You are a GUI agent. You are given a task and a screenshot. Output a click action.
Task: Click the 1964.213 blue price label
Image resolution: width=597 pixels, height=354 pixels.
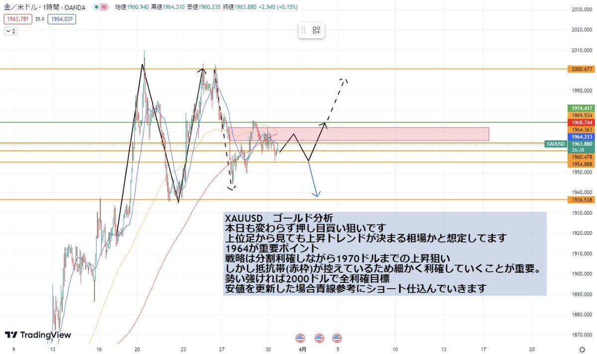(581, 136)
